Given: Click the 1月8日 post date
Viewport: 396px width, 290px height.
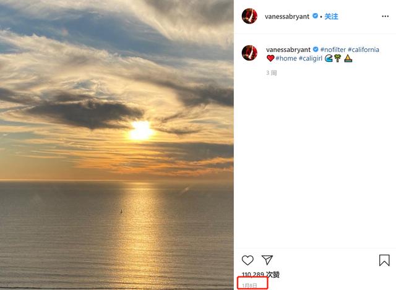Looking at the screenshot, I should [x=250, y=285].
